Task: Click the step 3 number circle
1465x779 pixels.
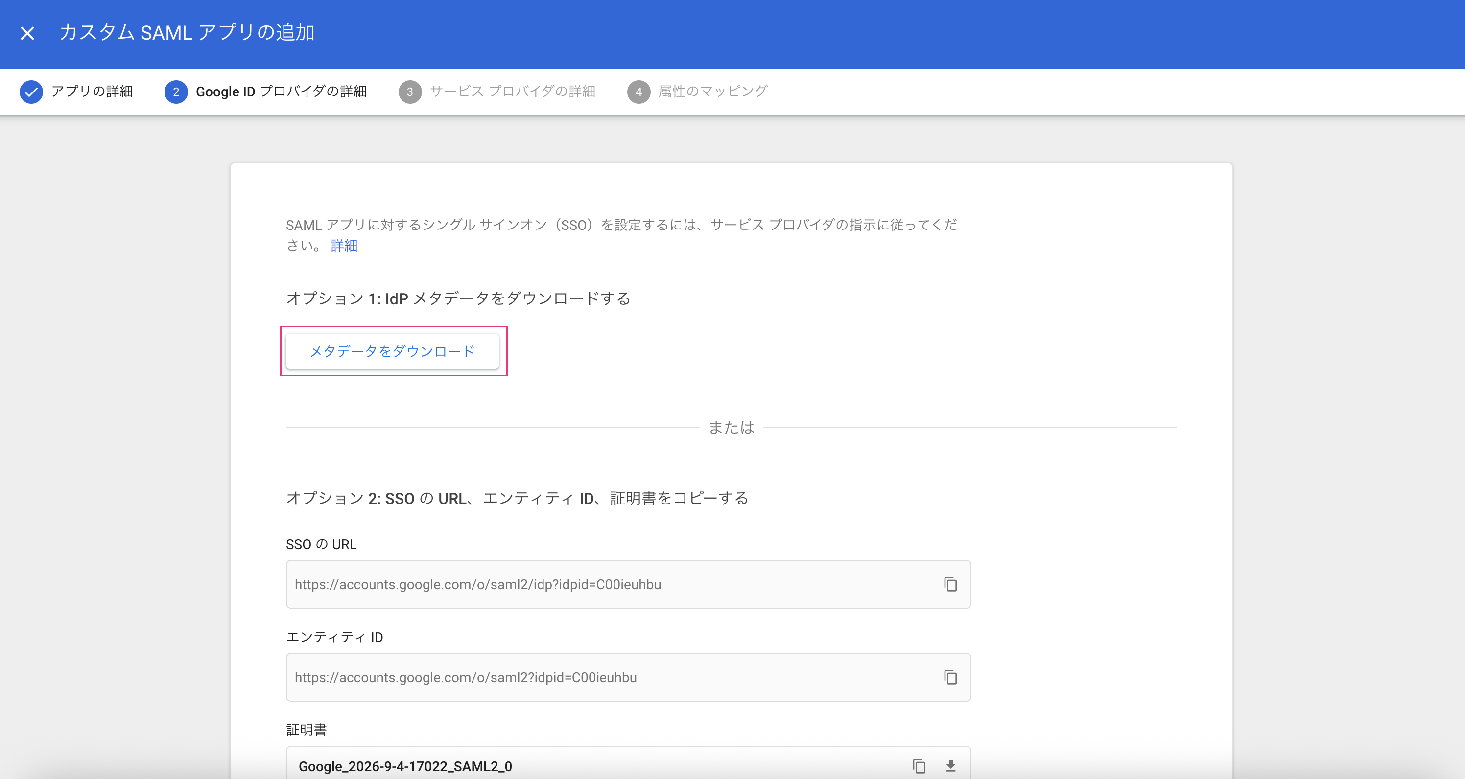Action: point(409,92)
